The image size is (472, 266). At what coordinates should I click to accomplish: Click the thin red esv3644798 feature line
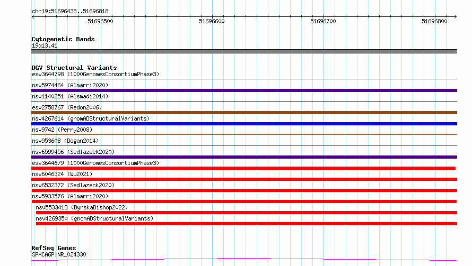[x=244, y=79]
